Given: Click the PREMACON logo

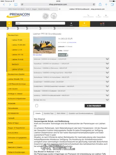Looking at the screenshot, I should pos(18,15).
